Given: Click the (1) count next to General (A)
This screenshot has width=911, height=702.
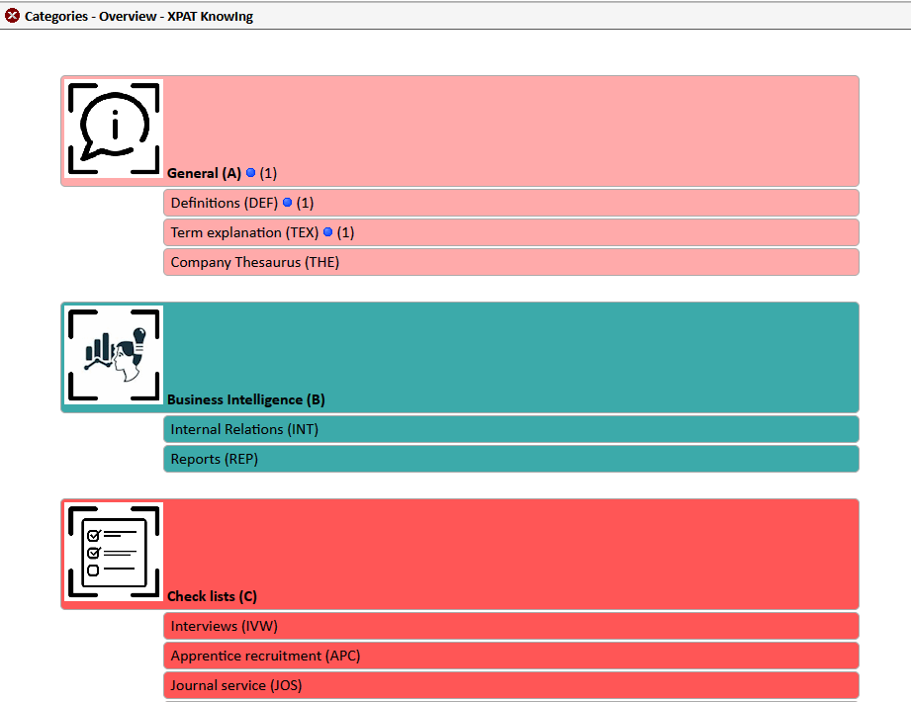Looking at the screenshot, I should (x=268, y=173).
